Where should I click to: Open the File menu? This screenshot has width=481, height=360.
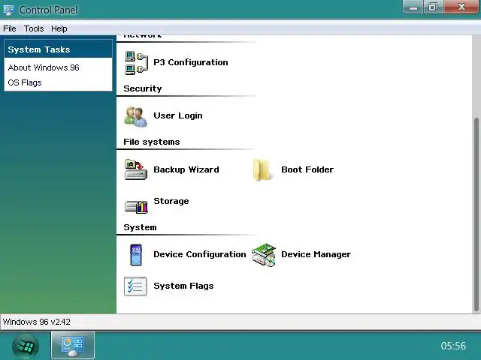[x=10, y=28]
